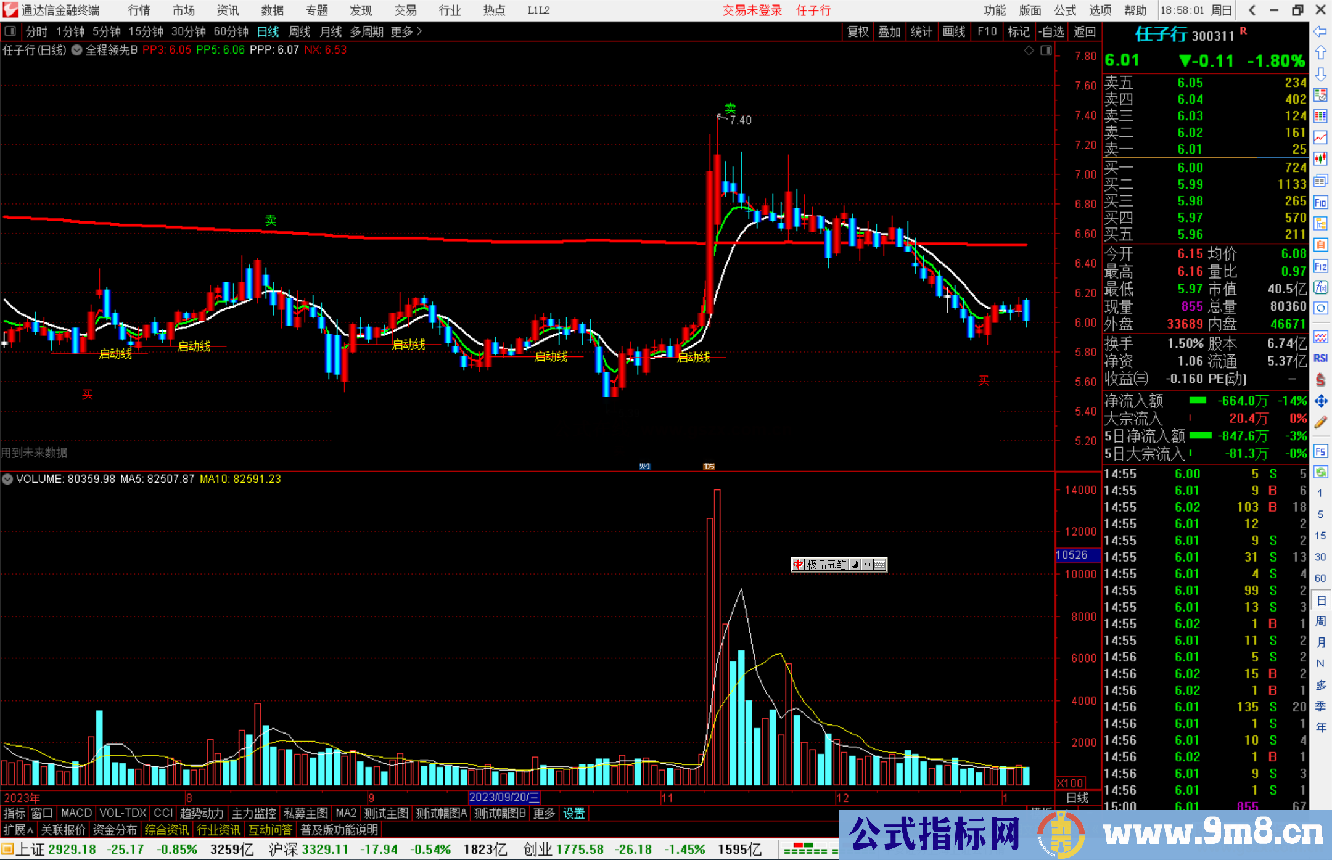
Task: Click the formula f(x) sidebar icon
Action: coord(1320,287)
